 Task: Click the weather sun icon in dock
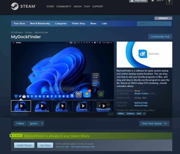87,94
